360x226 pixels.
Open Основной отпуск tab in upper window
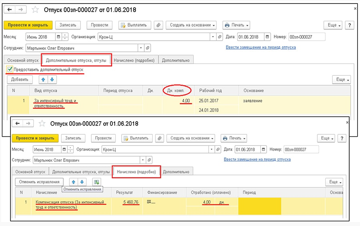[x=23, y=60]
